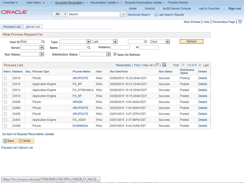The image size is (244, 183).
Task: Open Last Search Results icon
Action: point(156,14)
